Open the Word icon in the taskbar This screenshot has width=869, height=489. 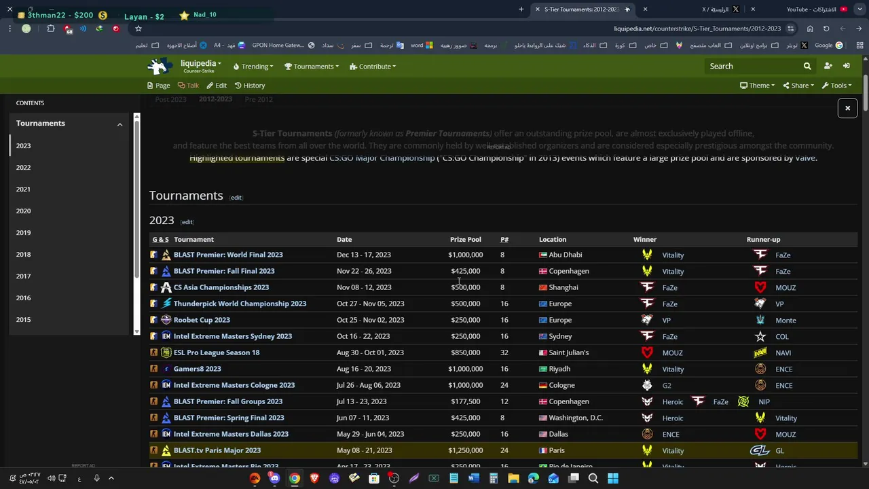[x=474, y=478]
